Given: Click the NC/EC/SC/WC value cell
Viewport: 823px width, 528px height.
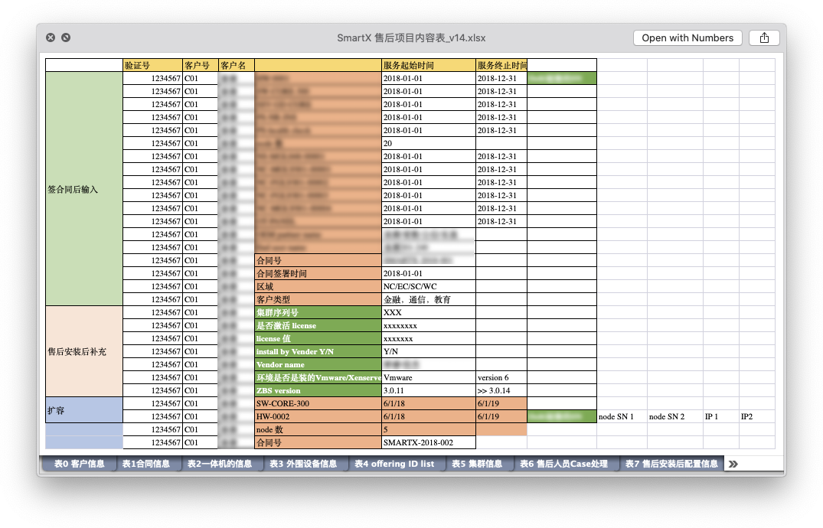Looking at the screenshot, I should [x=429, y=286].
